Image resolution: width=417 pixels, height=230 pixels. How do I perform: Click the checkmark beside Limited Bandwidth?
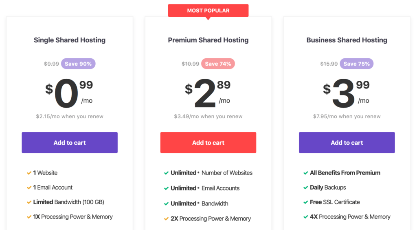[29, 202]
